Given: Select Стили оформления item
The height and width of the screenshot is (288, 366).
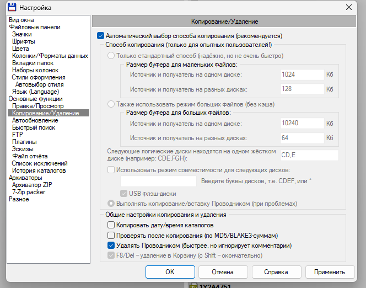Looking at the screenshot, I should click(39, 77).
